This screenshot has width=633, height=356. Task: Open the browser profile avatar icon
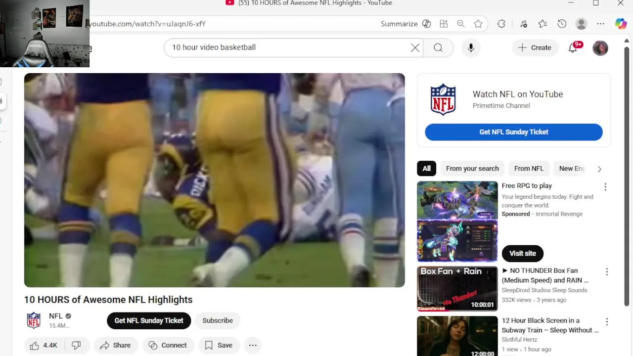point(582,24)
